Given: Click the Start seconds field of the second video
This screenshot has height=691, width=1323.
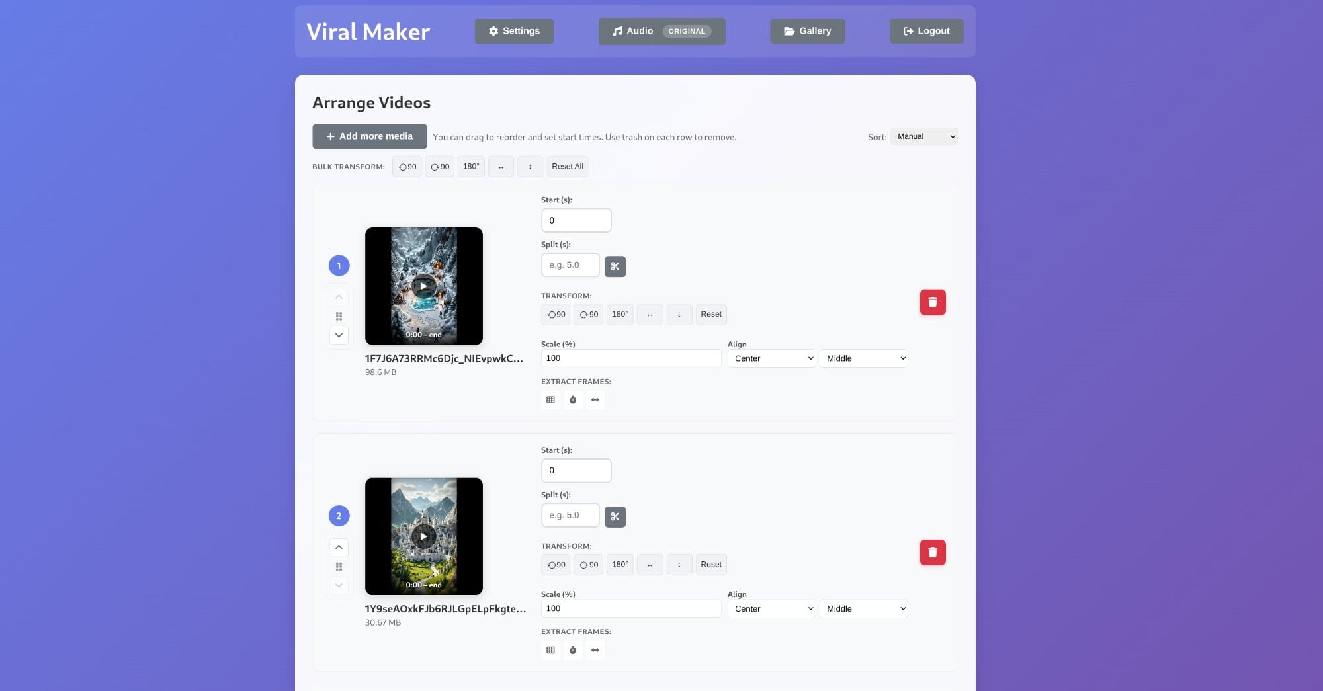Looking at the screenshot, I should point(576,470).
